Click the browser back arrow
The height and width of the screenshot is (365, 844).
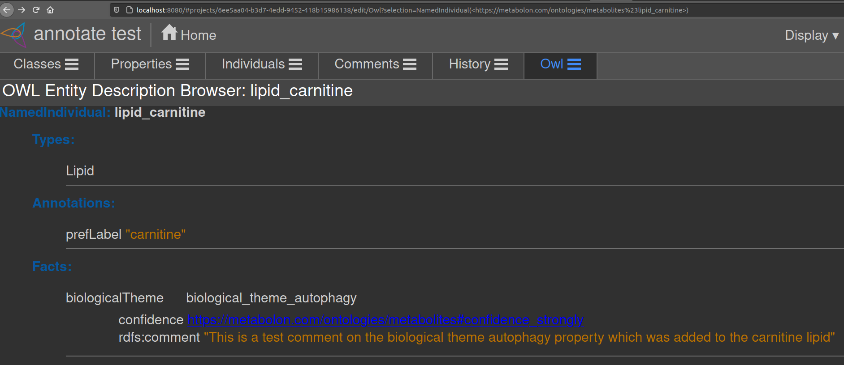point(7,9)
